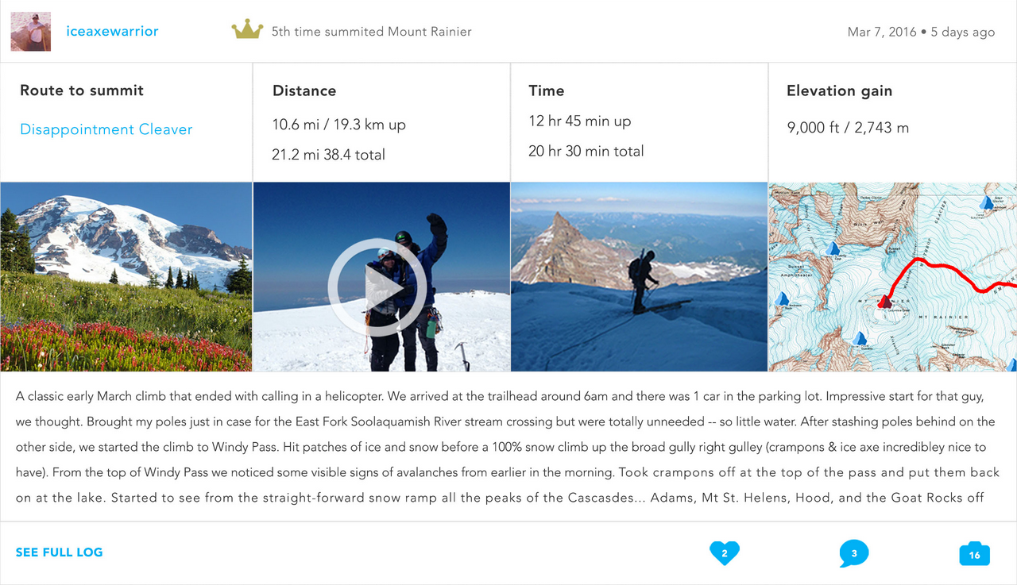Open the camera photos icon showing 16
The height and width of the screenshot is (585, 1017).
tap(974, 554)
